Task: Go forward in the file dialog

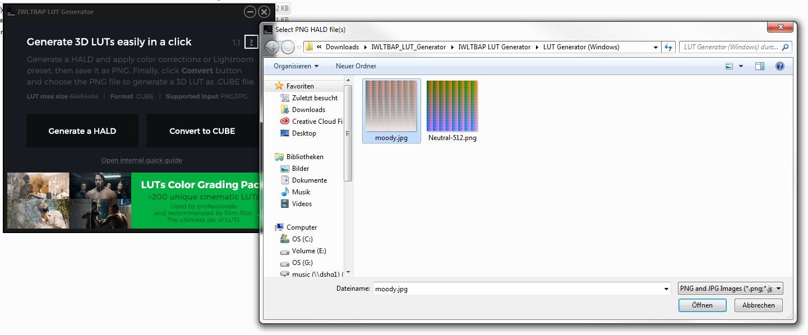Action: tap(288, 47)
